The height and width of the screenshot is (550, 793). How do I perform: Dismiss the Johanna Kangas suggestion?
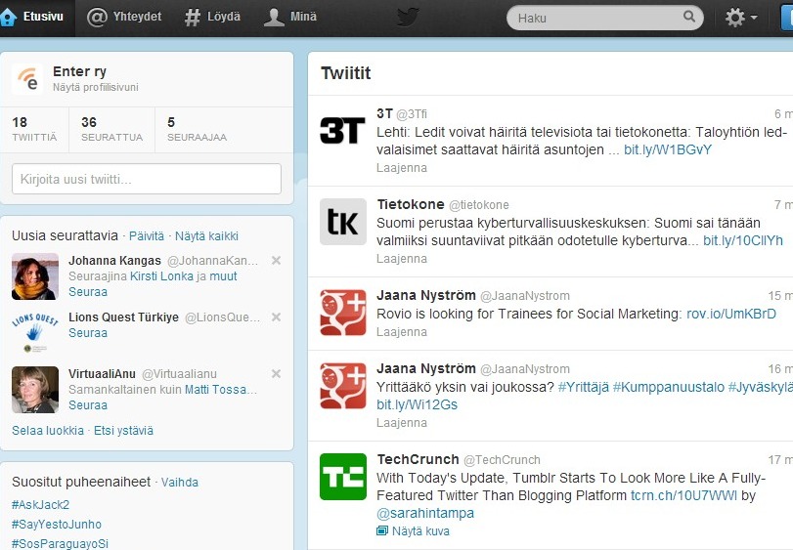pos(276,261)
